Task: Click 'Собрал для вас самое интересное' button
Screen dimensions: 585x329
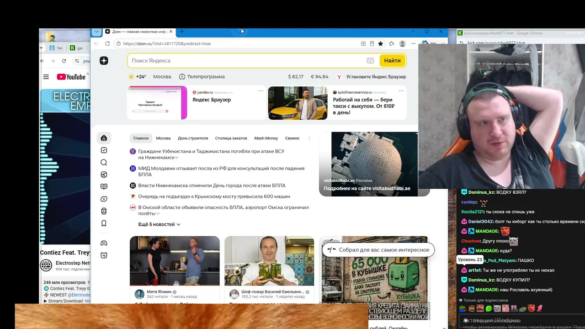Action: tap(378, 250)
